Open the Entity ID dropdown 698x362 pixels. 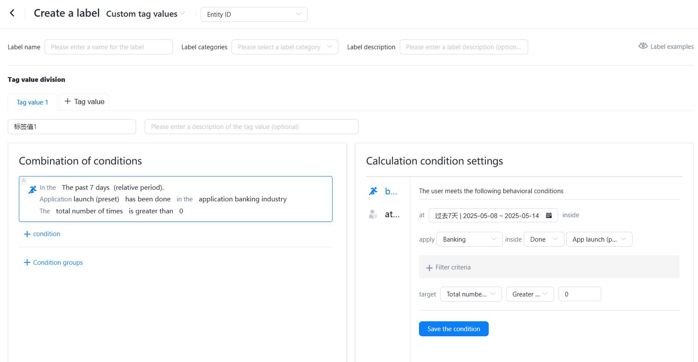point(254,15)
